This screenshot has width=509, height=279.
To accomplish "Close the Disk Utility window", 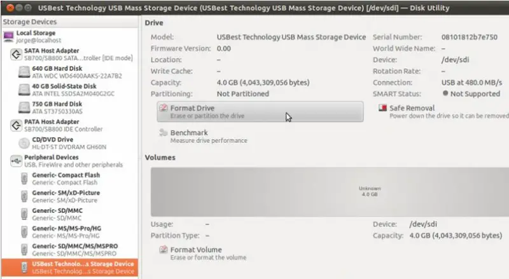I will click(10, 8).
